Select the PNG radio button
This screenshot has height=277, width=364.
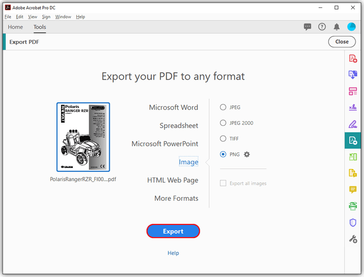[223, 154]
